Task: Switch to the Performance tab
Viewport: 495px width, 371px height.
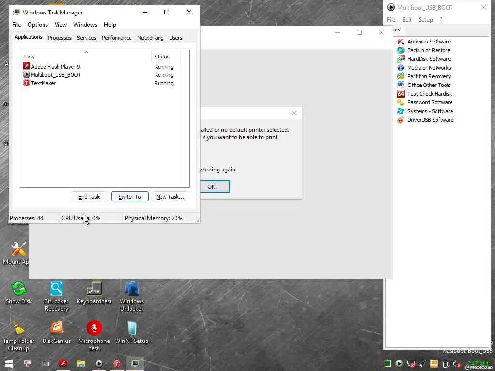Action: tap(116, 38)
